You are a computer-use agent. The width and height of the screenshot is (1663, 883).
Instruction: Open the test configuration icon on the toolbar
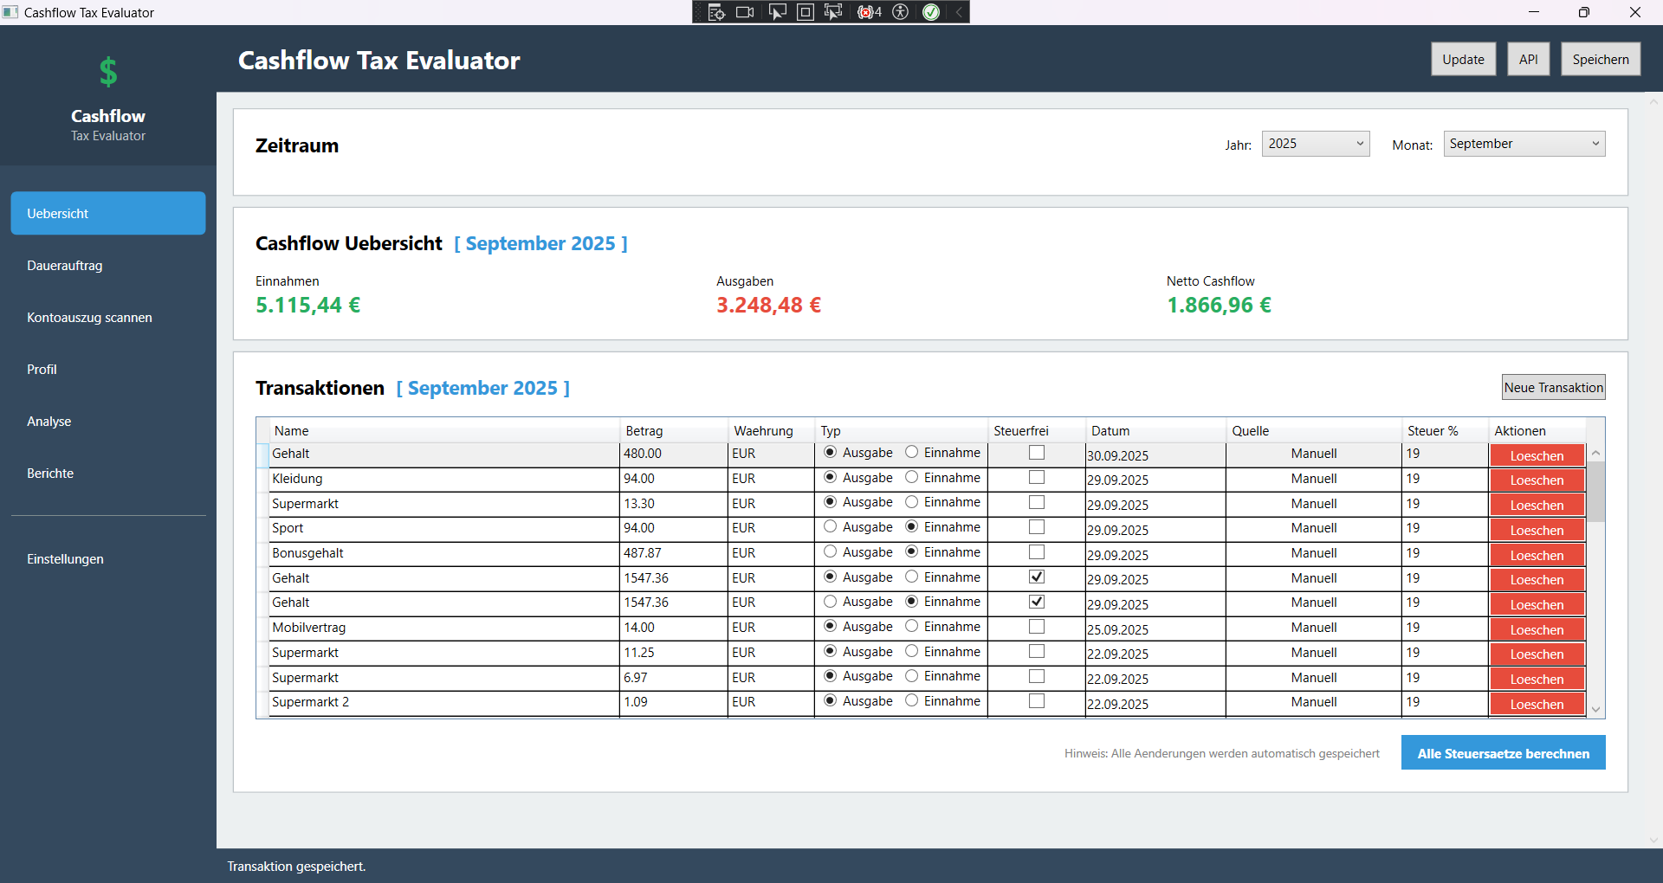[716, 12]
